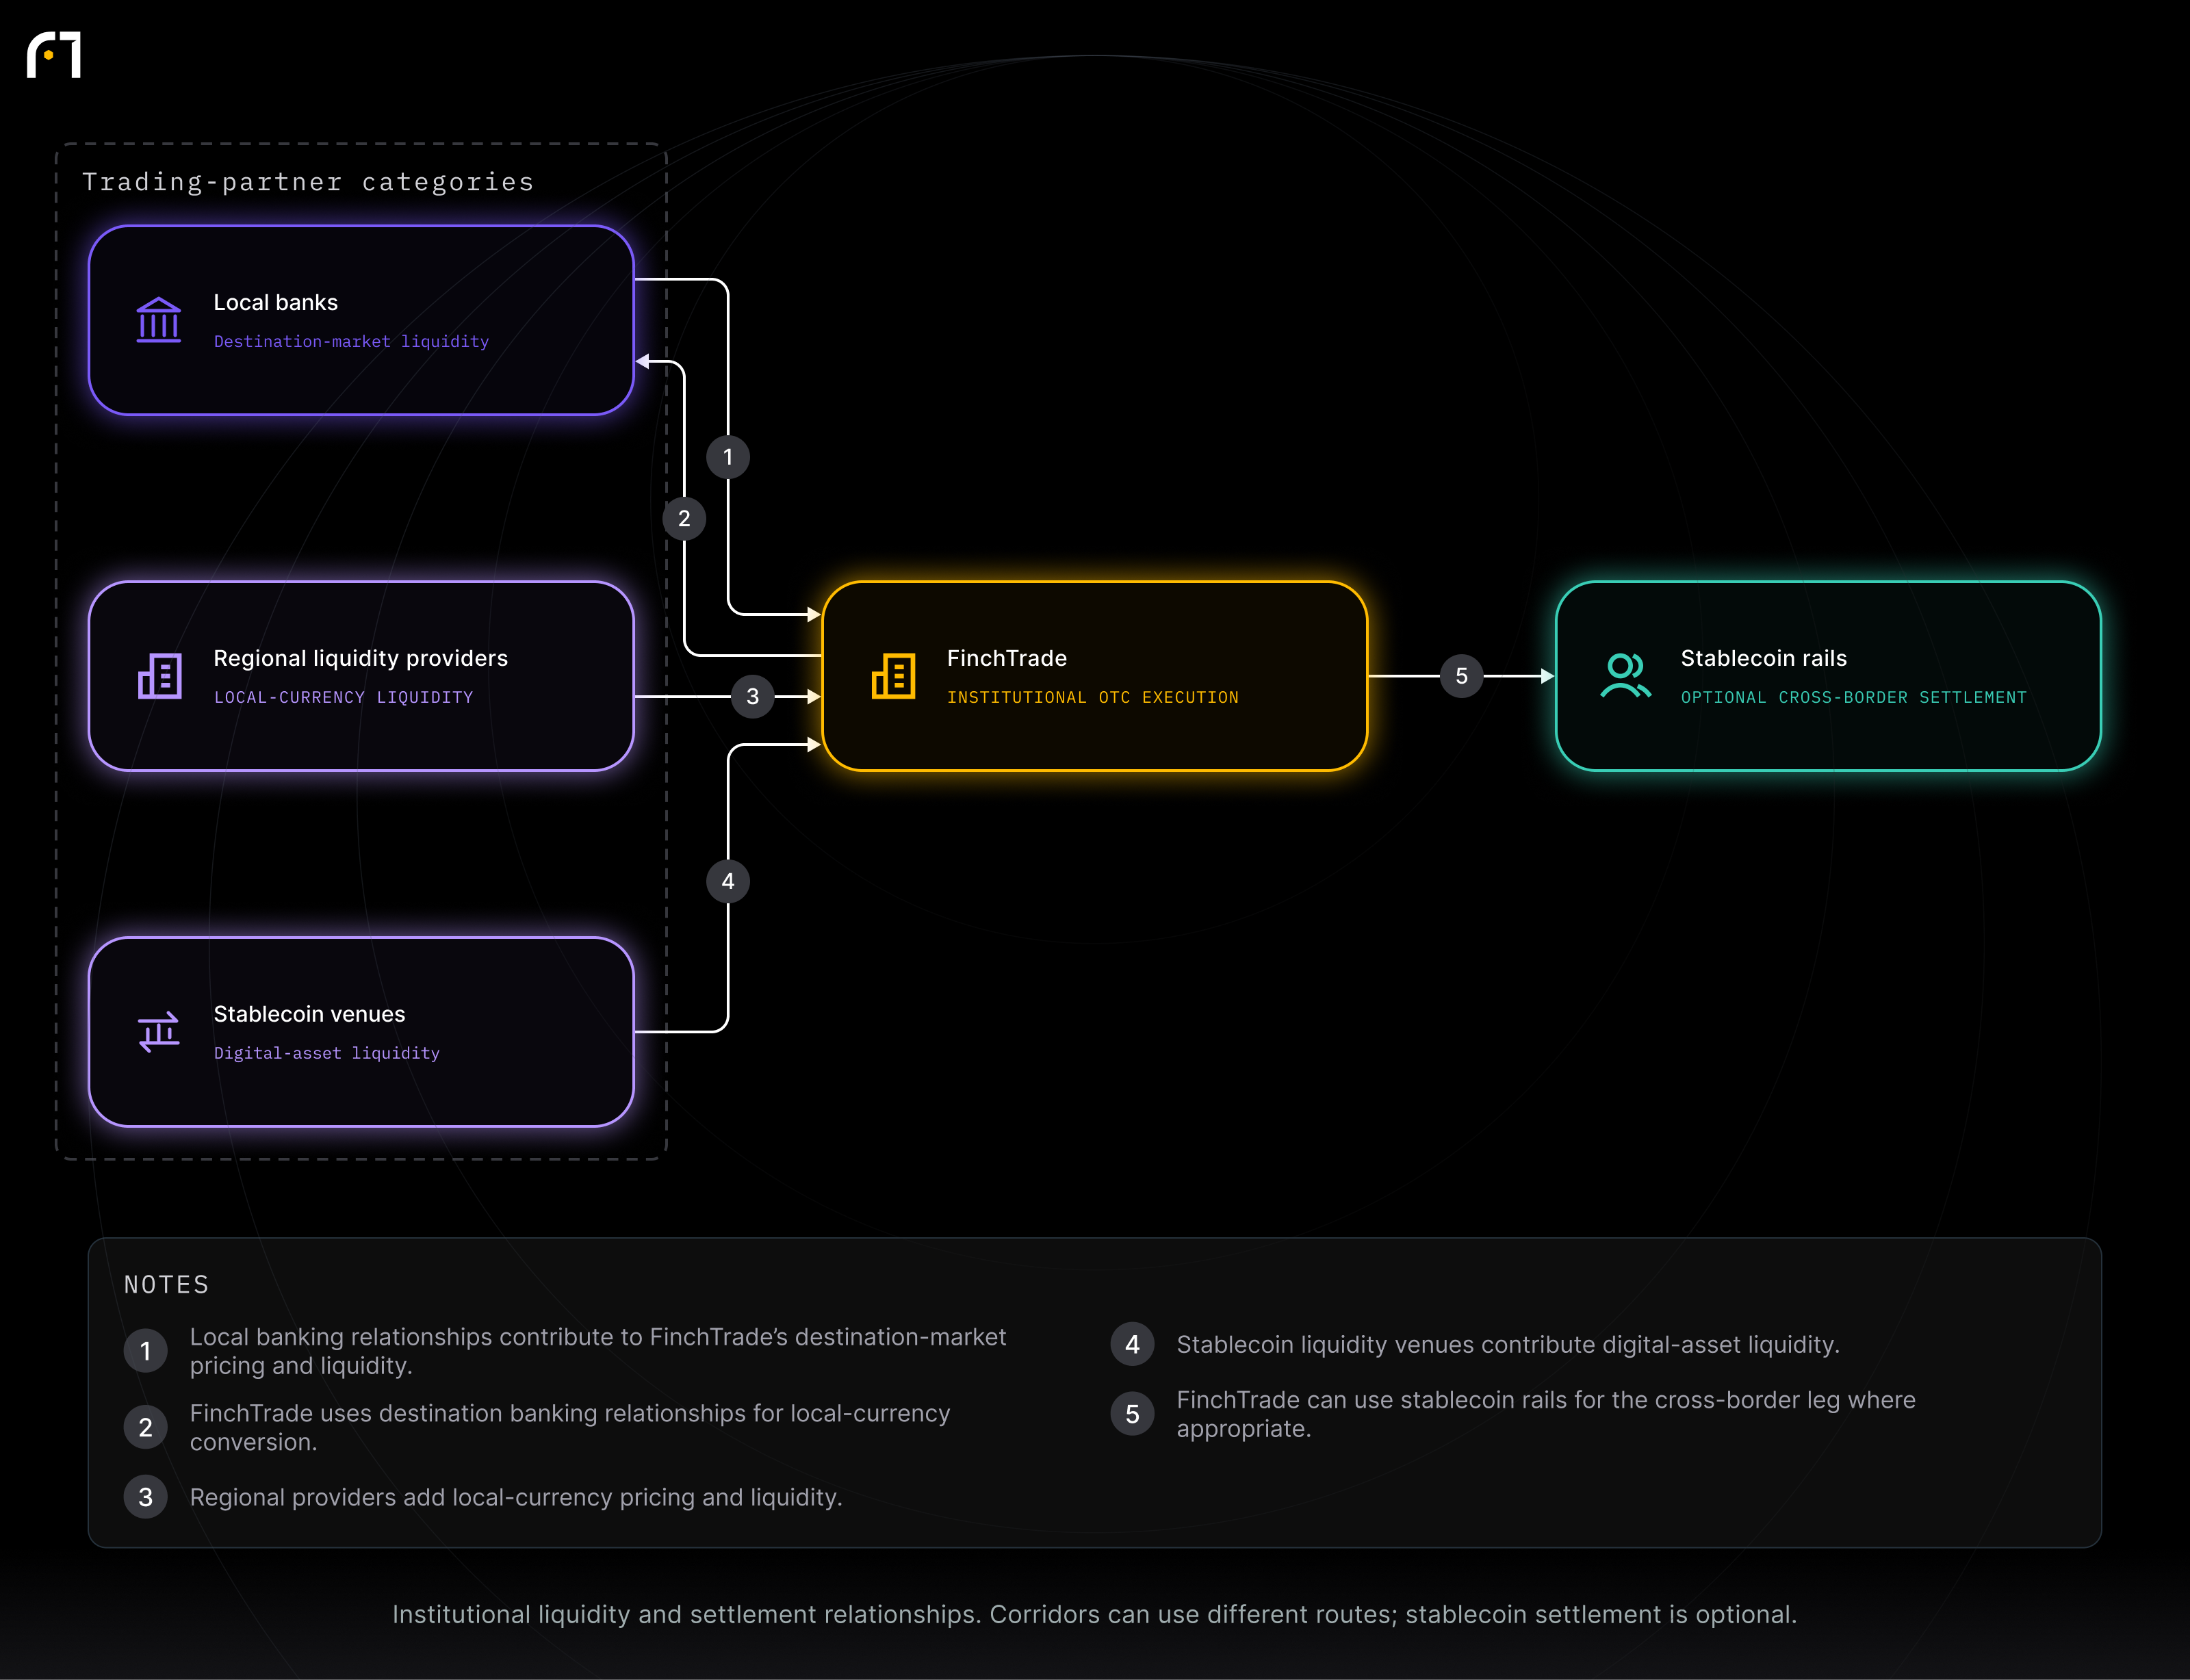Click the office icon for Regional liquidity providers
Viewport: 2190px width, 1680px height.
point(159,676)
